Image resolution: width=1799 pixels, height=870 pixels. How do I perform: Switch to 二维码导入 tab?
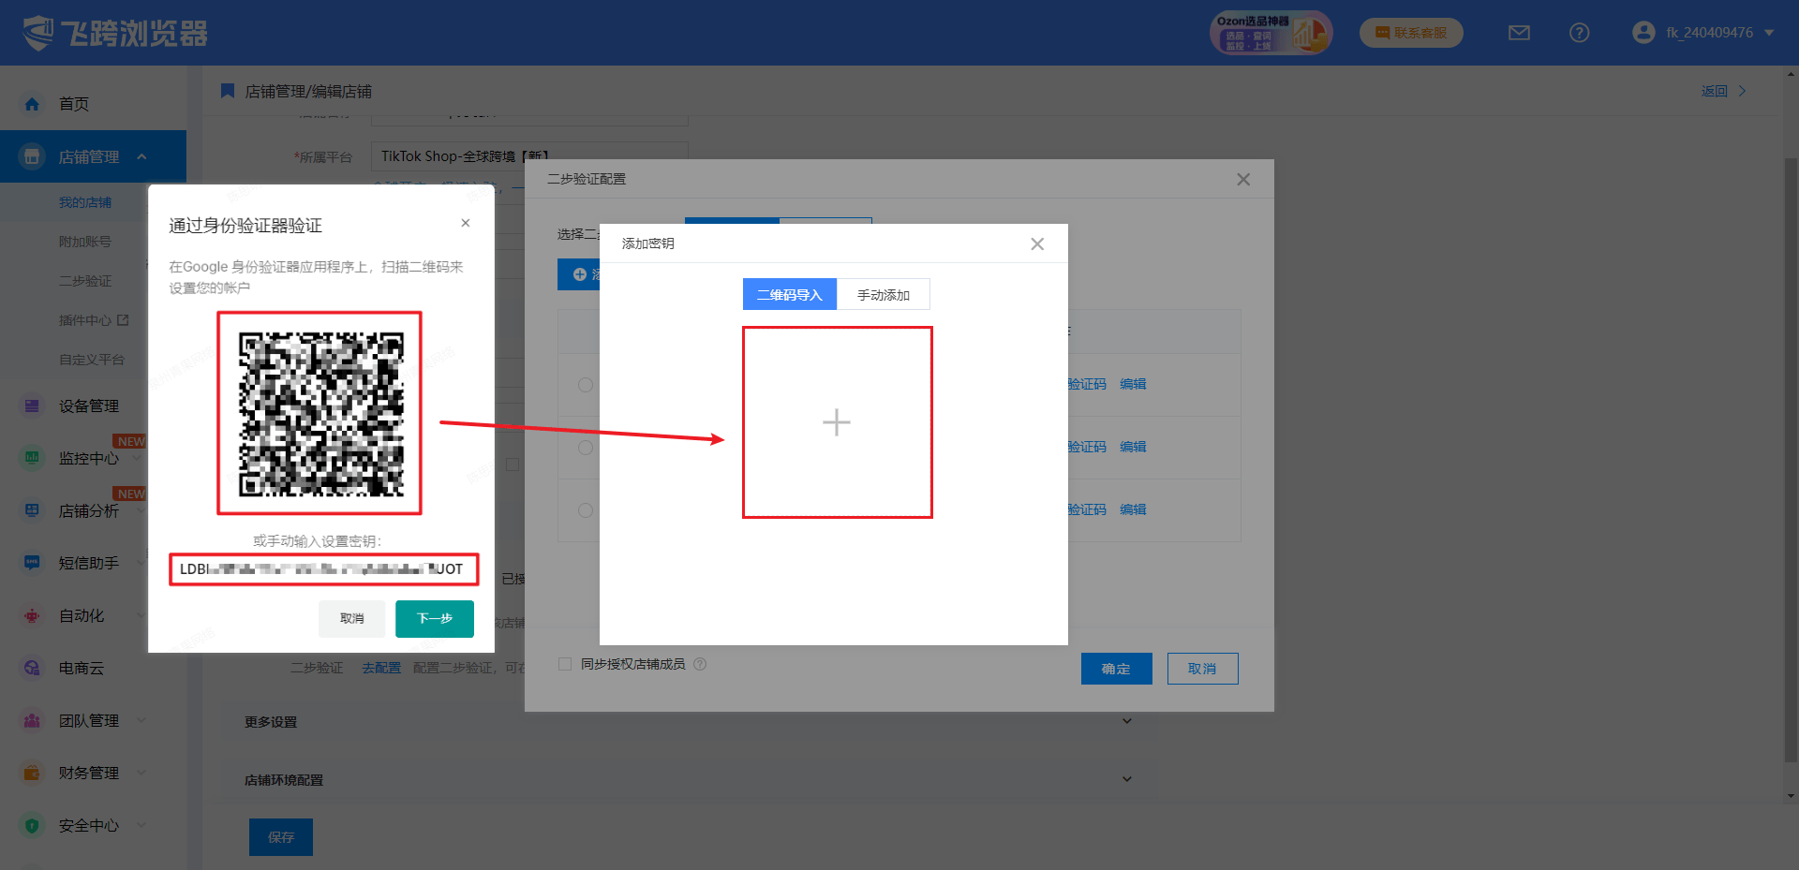click(x=790, y=295)
